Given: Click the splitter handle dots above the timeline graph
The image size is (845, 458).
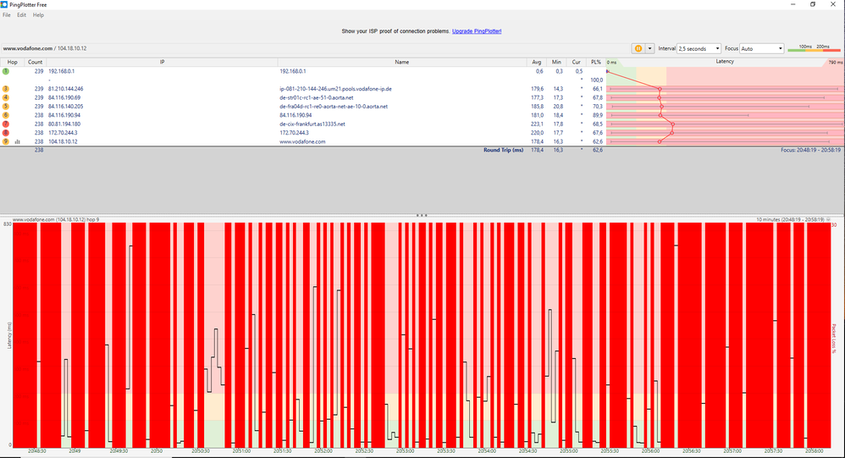Looking at the screenshot, I should tap(422, 215).
